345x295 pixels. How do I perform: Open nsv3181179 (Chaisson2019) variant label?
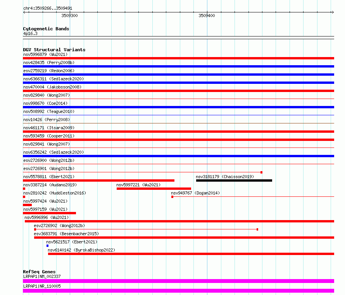(225, 177)
